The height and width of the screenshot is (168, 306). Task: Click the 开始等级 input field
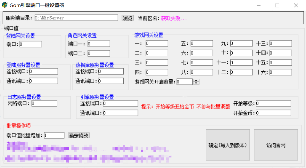point(273,103)
